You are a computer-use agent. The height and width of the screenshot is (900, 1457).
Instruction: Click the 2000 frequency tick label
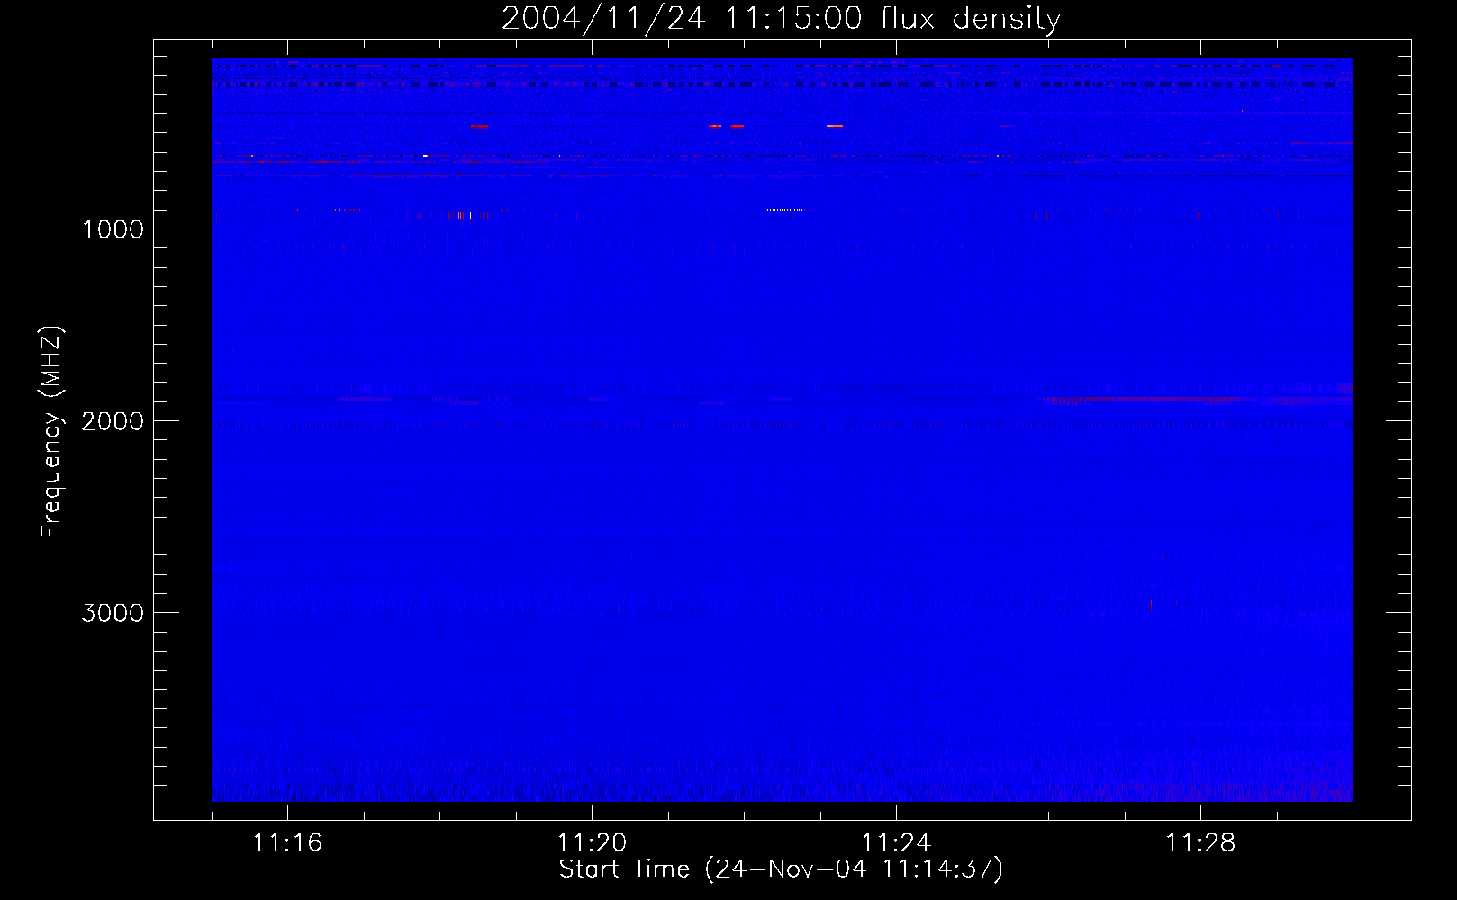click(x=113, y=421)
